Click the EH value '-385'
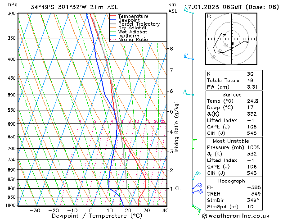 coord(254,187)
